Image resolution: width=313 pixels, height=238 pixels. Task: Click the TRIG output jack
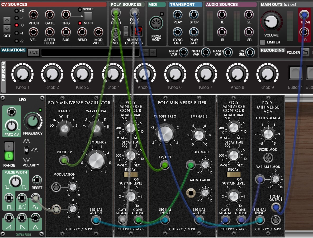tap(66, 15)
